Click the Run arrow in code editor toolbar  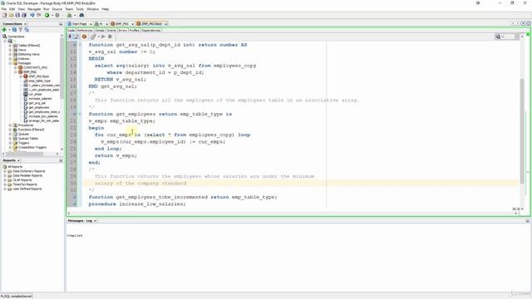click(x=103, y=37)
